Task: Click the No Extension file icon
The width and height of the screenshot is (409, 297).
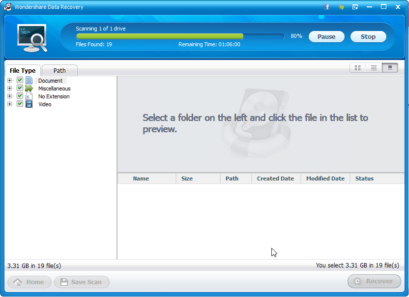Action: (29, 96)
